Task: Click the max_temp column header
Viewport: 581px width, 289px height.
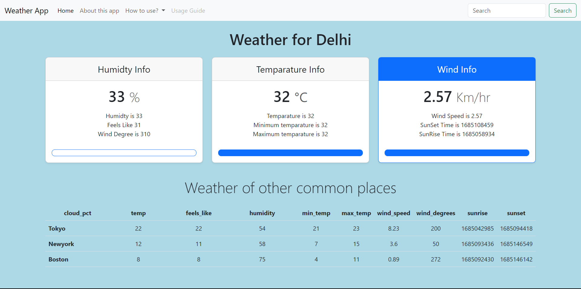Action: pos(356,213)
